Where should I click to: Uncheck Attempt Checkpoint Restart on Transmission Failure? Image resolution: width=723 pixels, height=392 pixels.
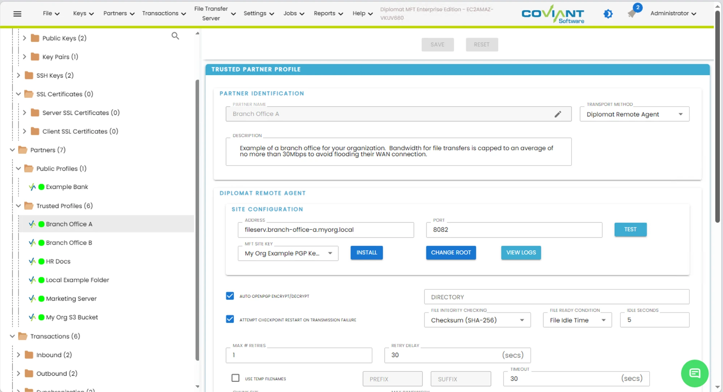[x=230, y=319]
